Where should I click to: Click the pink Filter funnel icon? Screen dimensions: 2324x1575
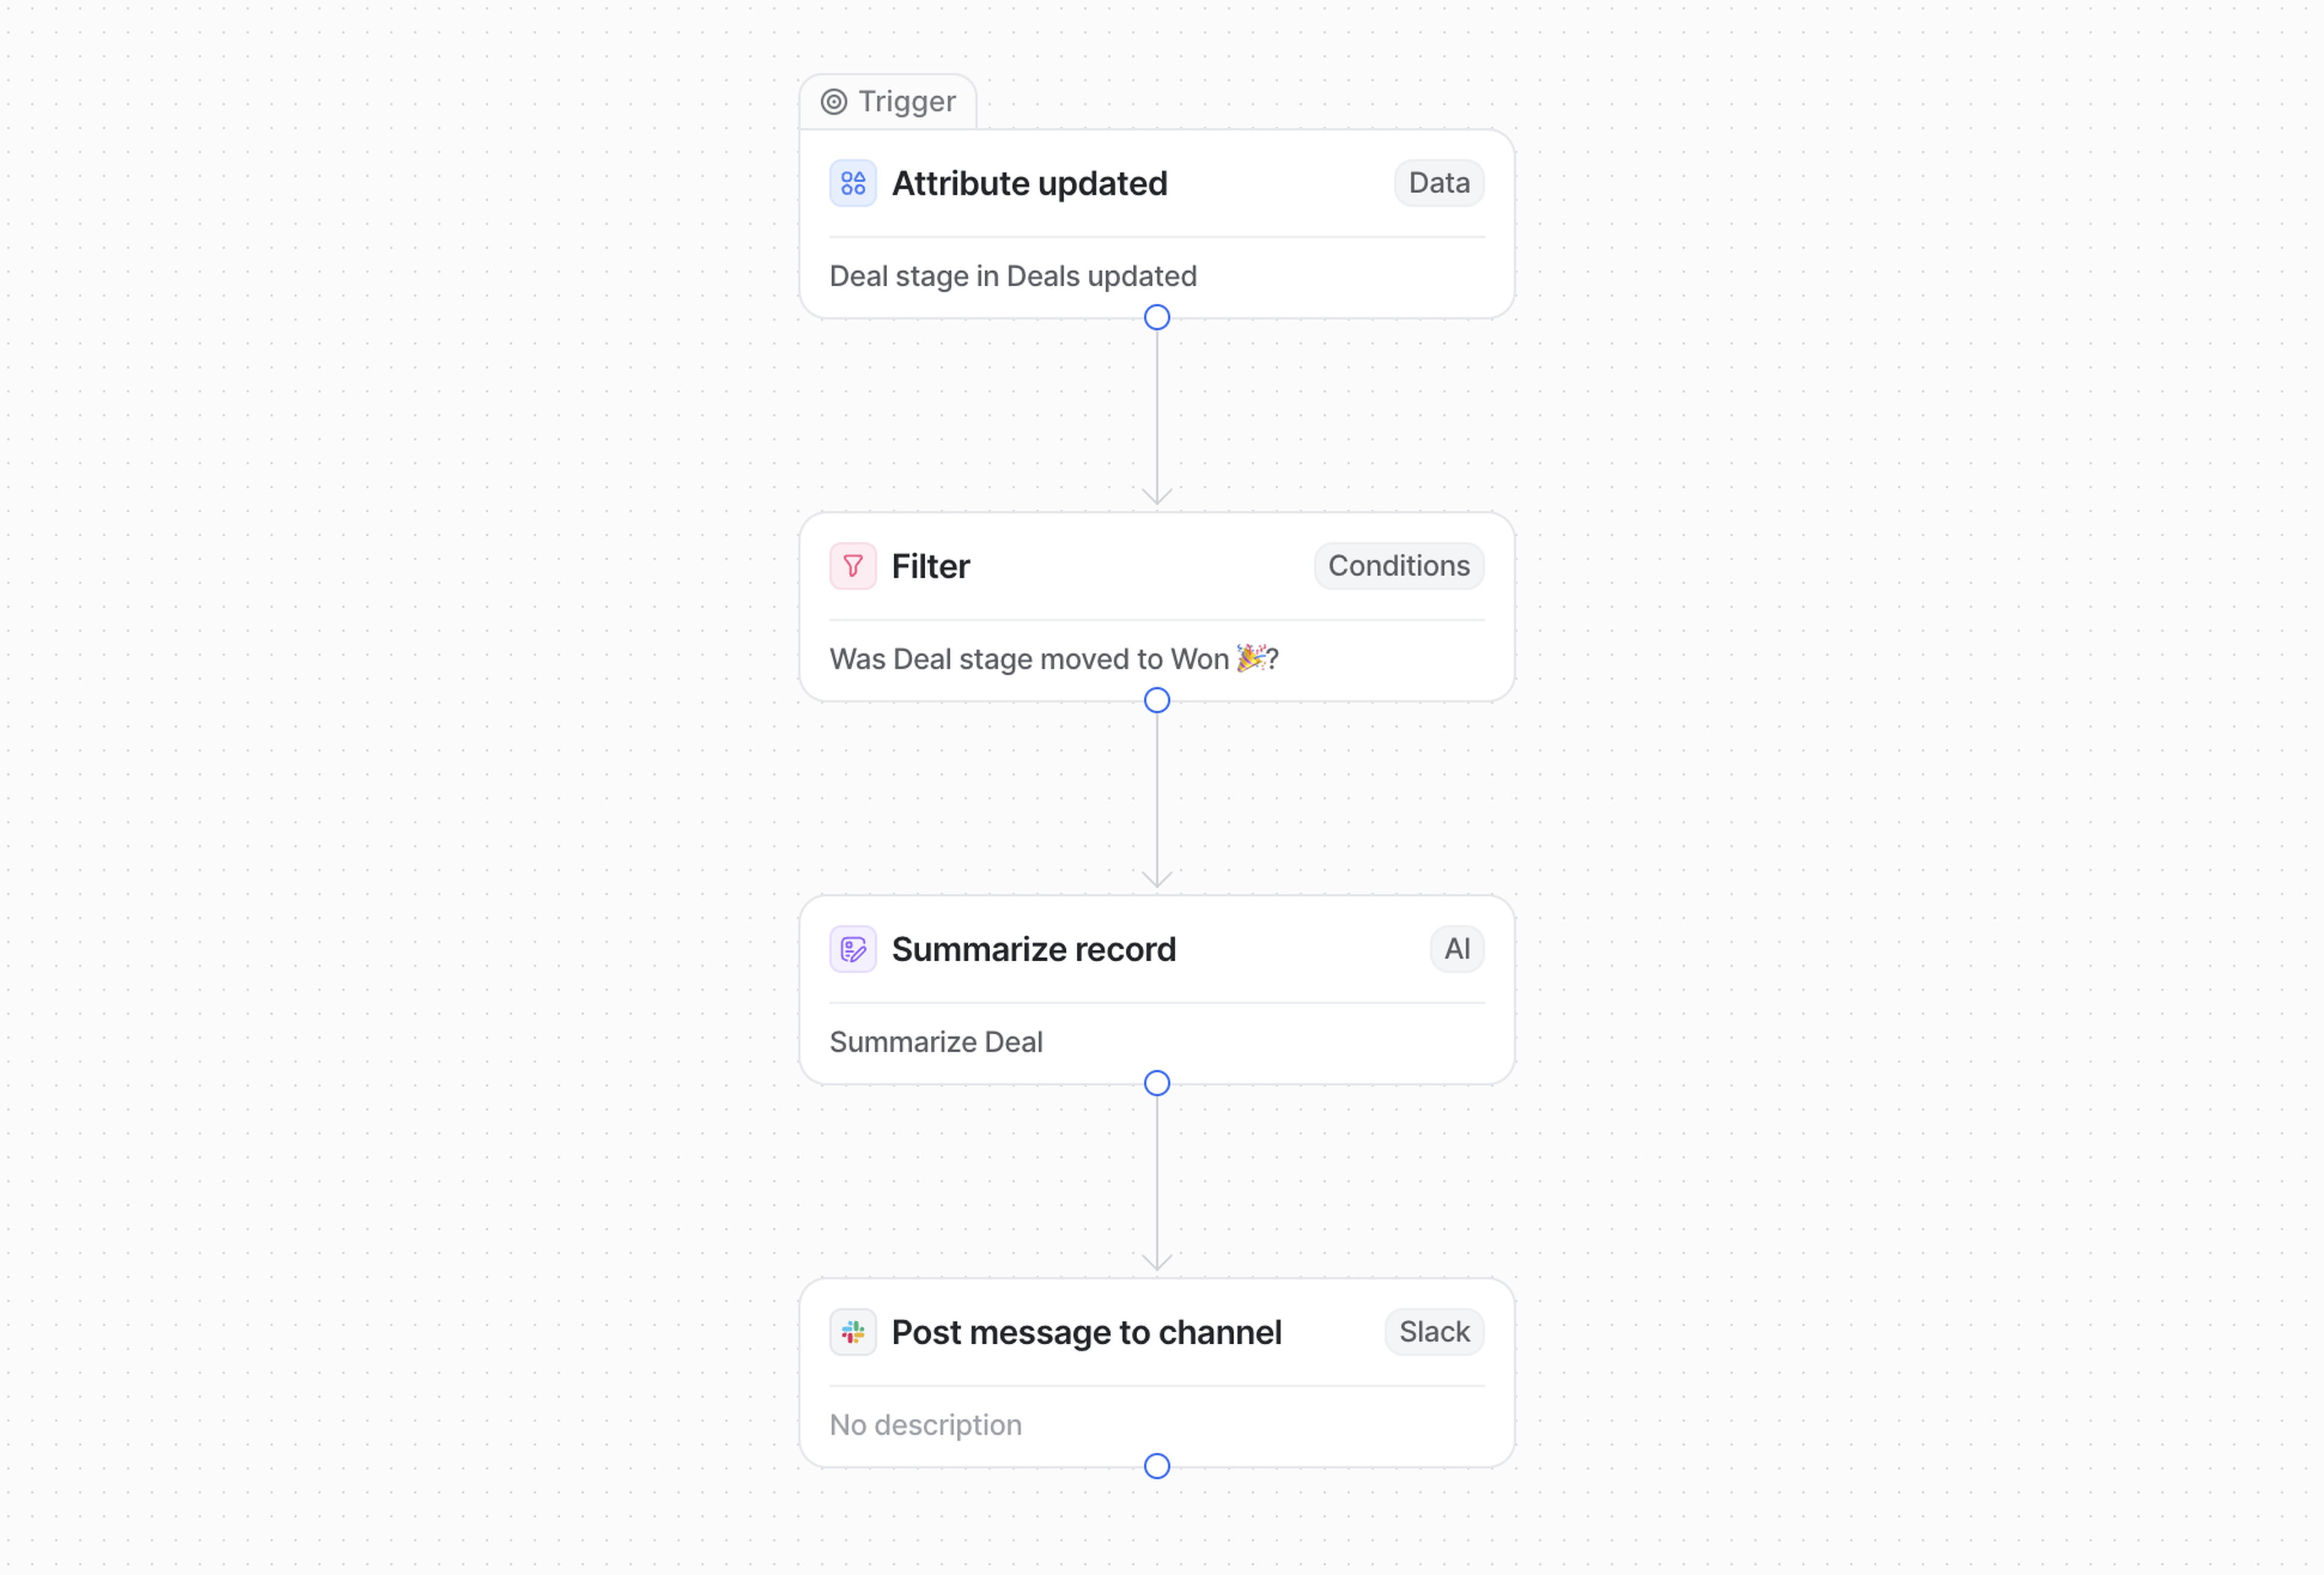(852, 566)
